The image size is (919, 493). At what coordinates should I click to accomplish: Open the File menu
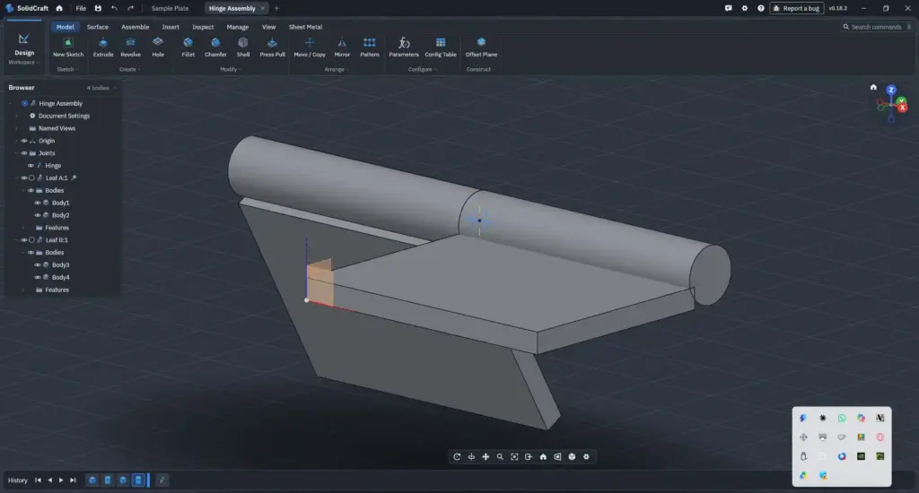click(x=81, y=8)
